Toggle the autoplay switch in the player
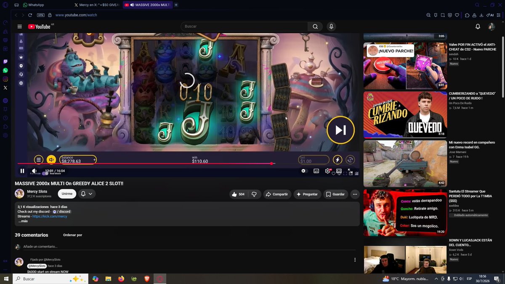 click(304, 171)
